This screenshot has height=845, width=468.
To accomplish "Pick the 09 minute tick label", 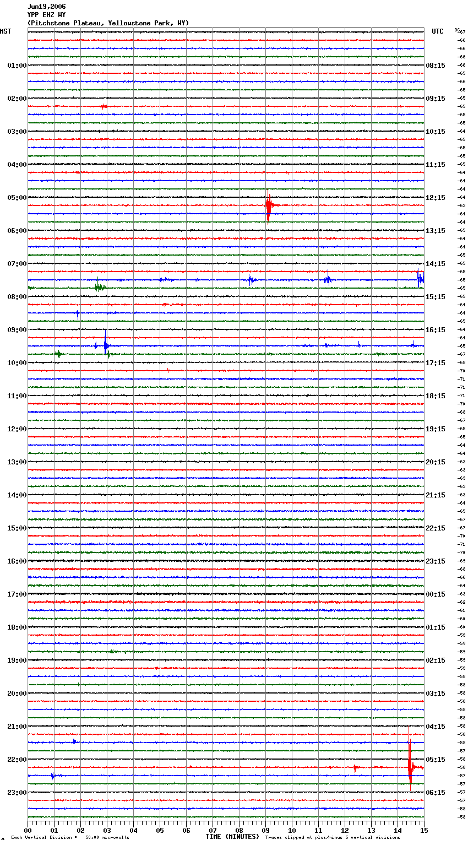I will 265,830.
